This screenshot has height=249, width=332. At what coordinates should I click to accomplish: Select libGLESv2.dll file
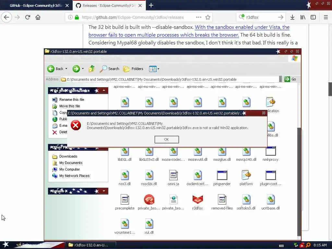149,155
